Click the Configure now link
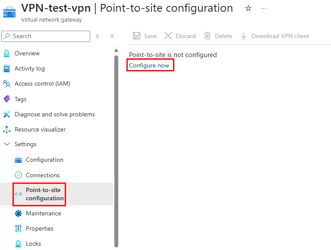 149,65
